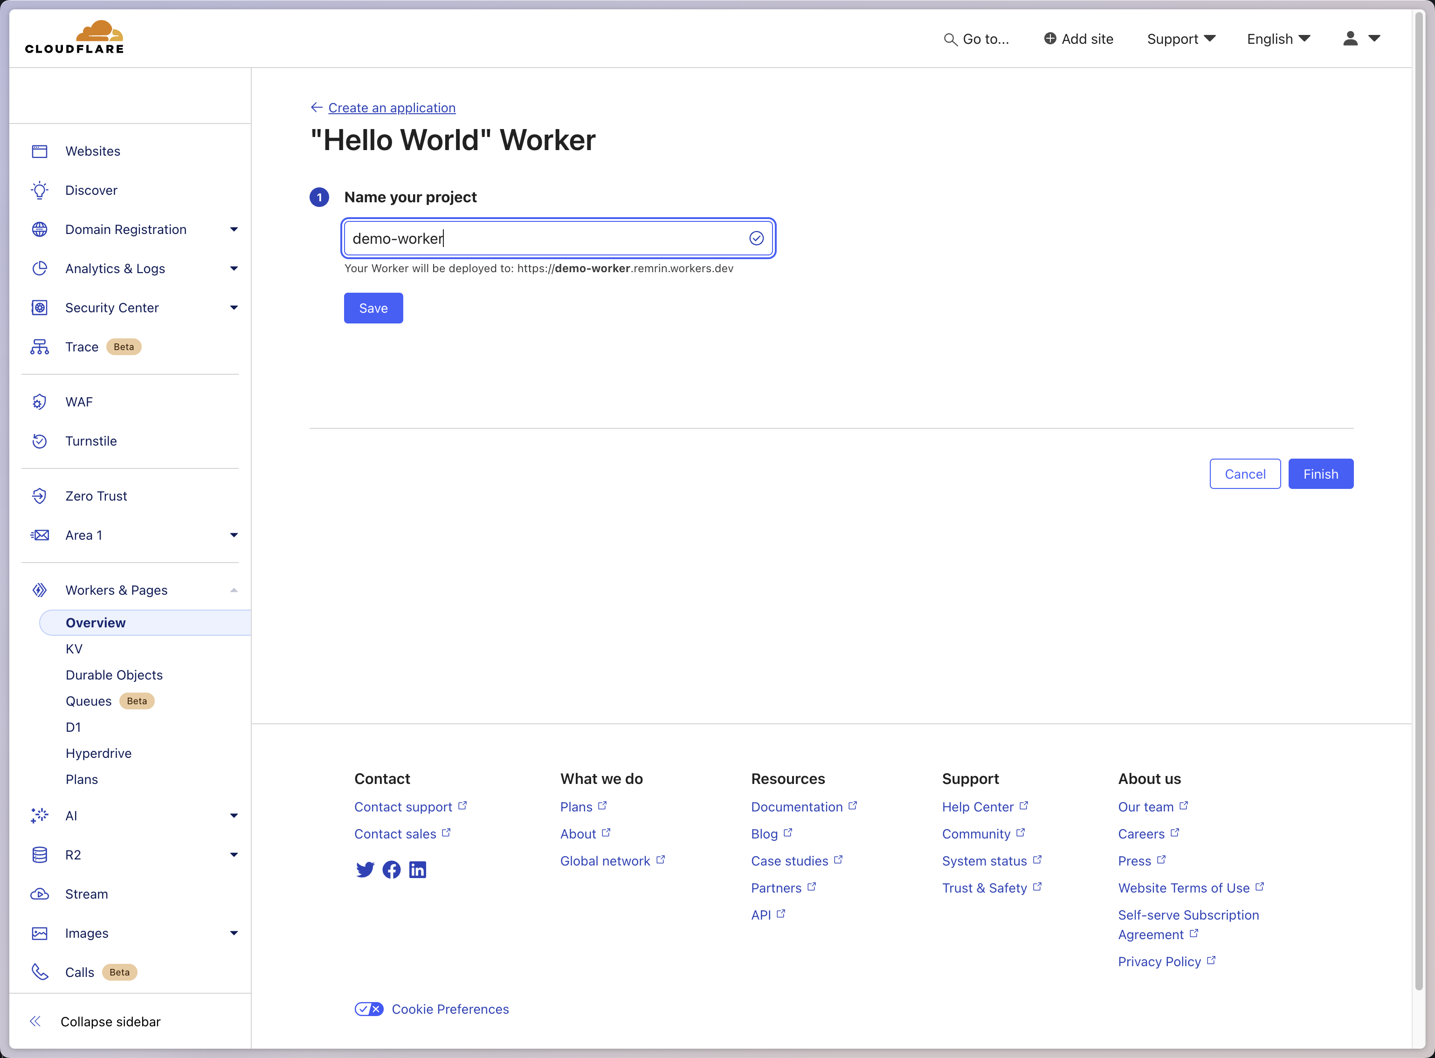Image resolution: width=1435 pixels, height=1058 pixels.
Task: Click the WAF shield icon
Action: tap(40, 402)
